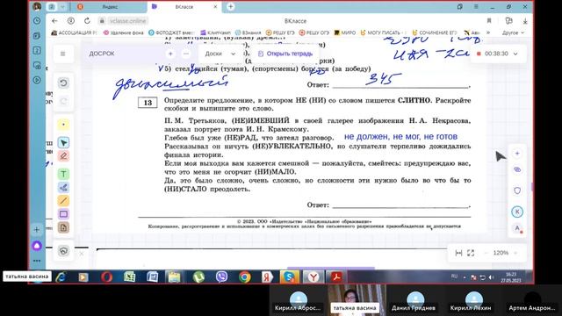This screenshot has height=316, width=562.
Task: Click the volume icon in system tray
Action: coord(491,277)
